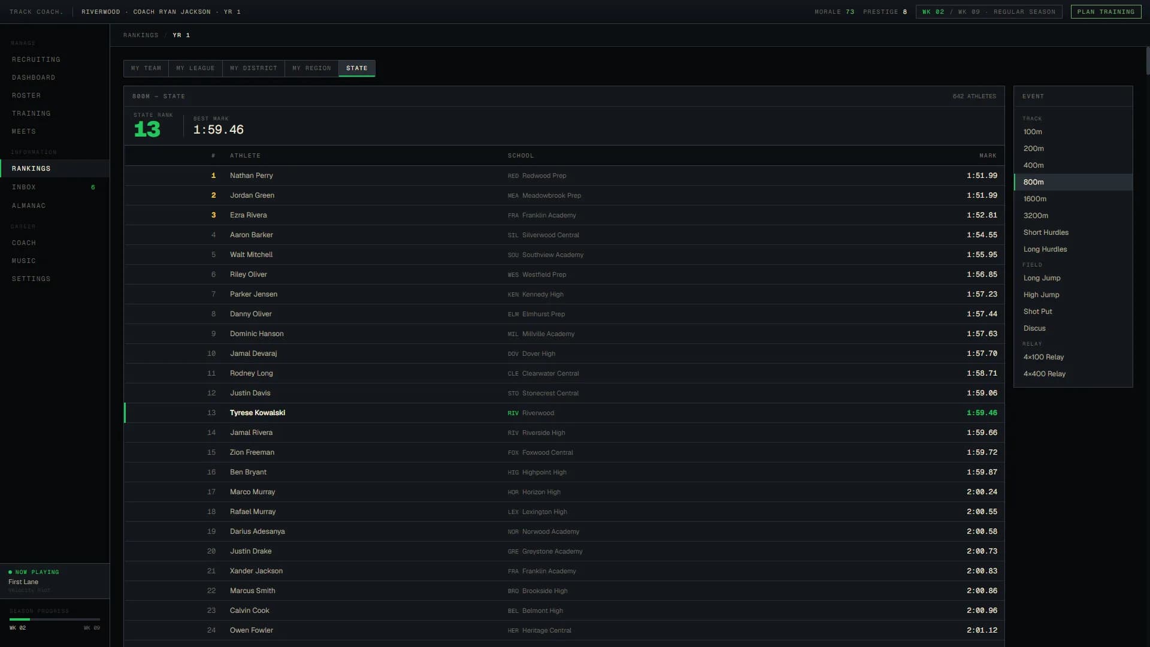Click school Meadowbrook Prep
The height and width of the screenshot is (647, 1150).
click(x=552, y=195)
